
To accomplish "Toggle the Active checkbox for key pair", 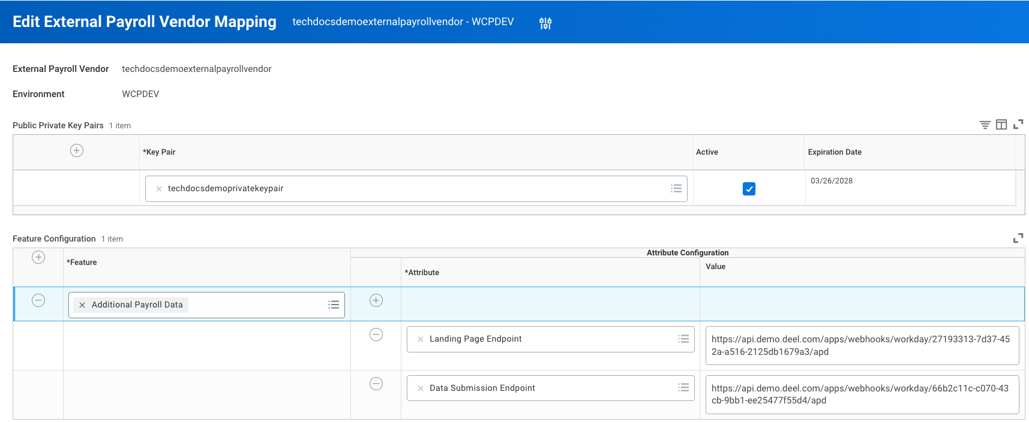I will (749, 189).
